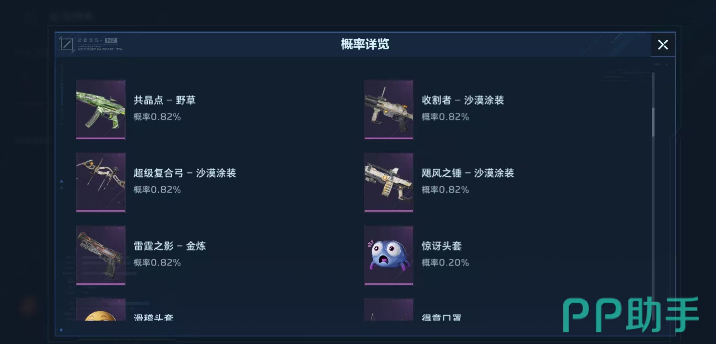This screenshot has width=716, height=344.
Task: Click the 雷霆之影 – 金炼 pistol icon
Action: [101, 255]
